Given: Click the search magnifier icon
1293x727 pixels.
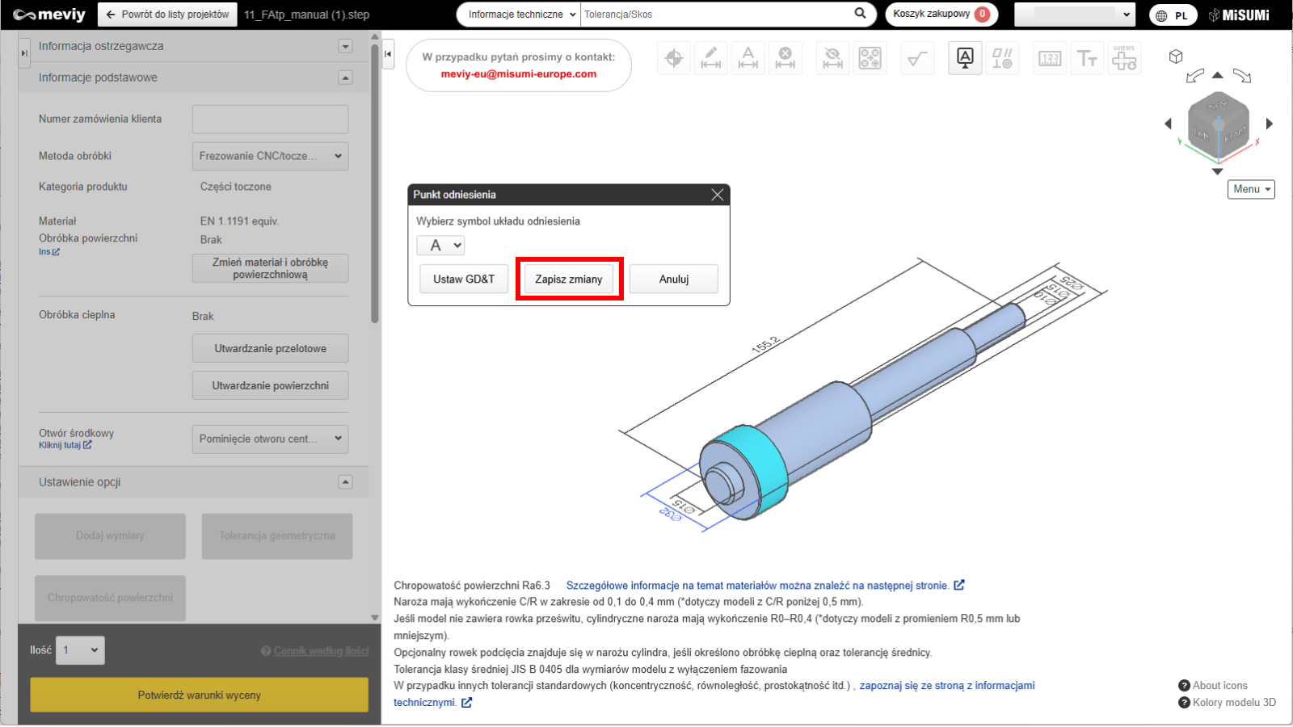Looking at the screenshot, I should click(860, 14).
